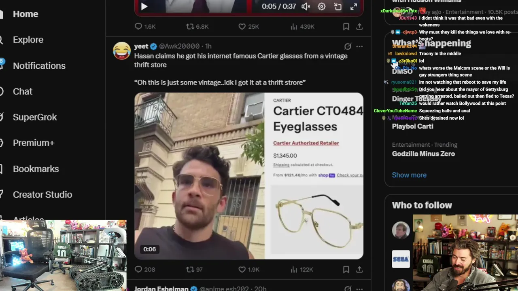Open replies on post with 1.6K comments
The image size is (518, 291).
(145, 27)
